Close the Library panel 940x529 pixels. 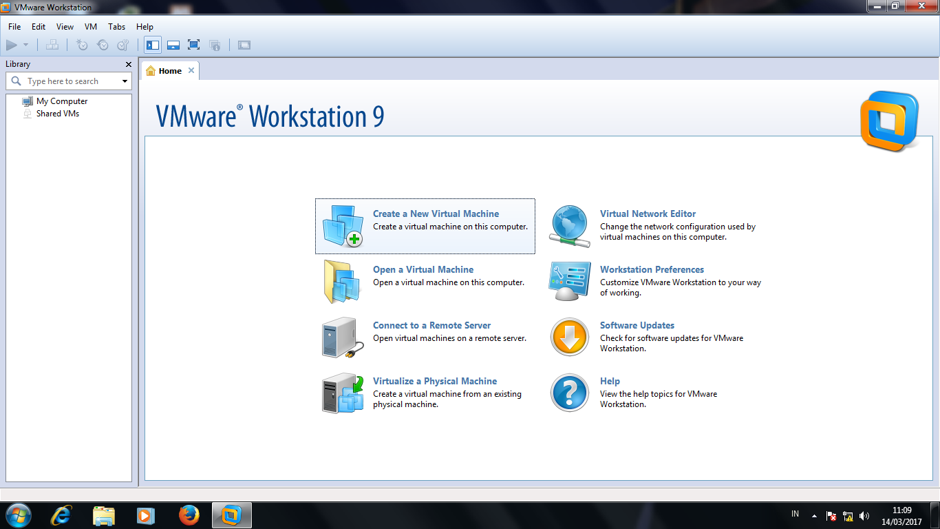pos(129,64)
